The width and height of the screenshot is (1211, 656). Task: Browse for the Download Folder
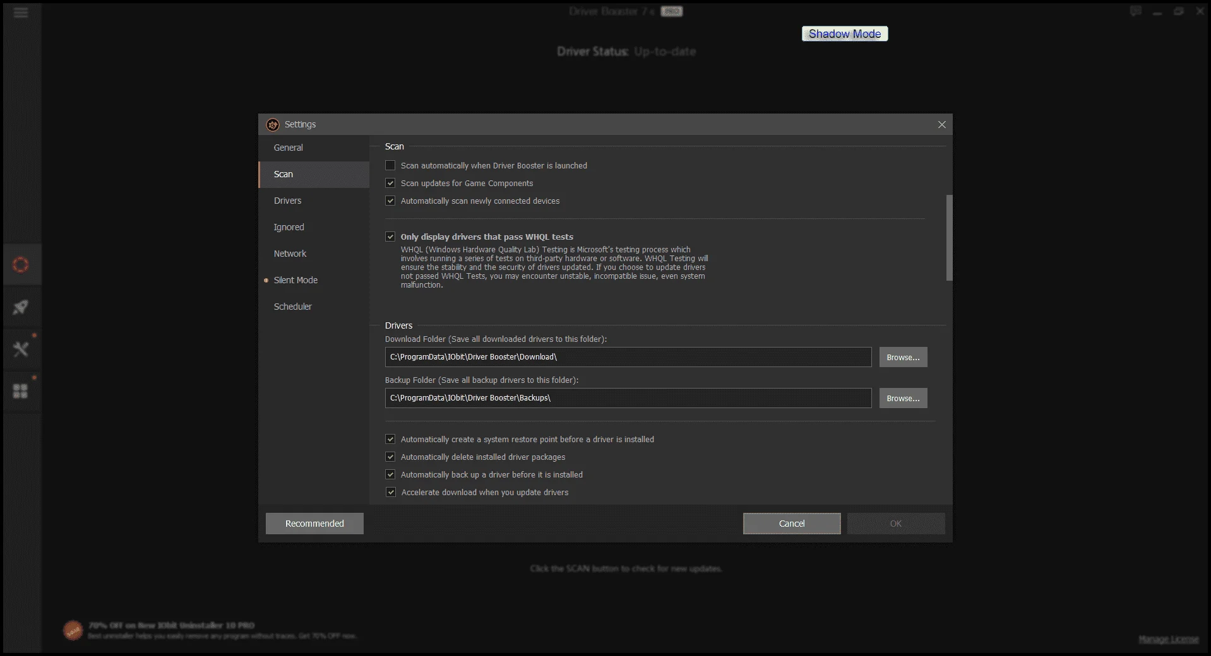[x=903, y=357]
